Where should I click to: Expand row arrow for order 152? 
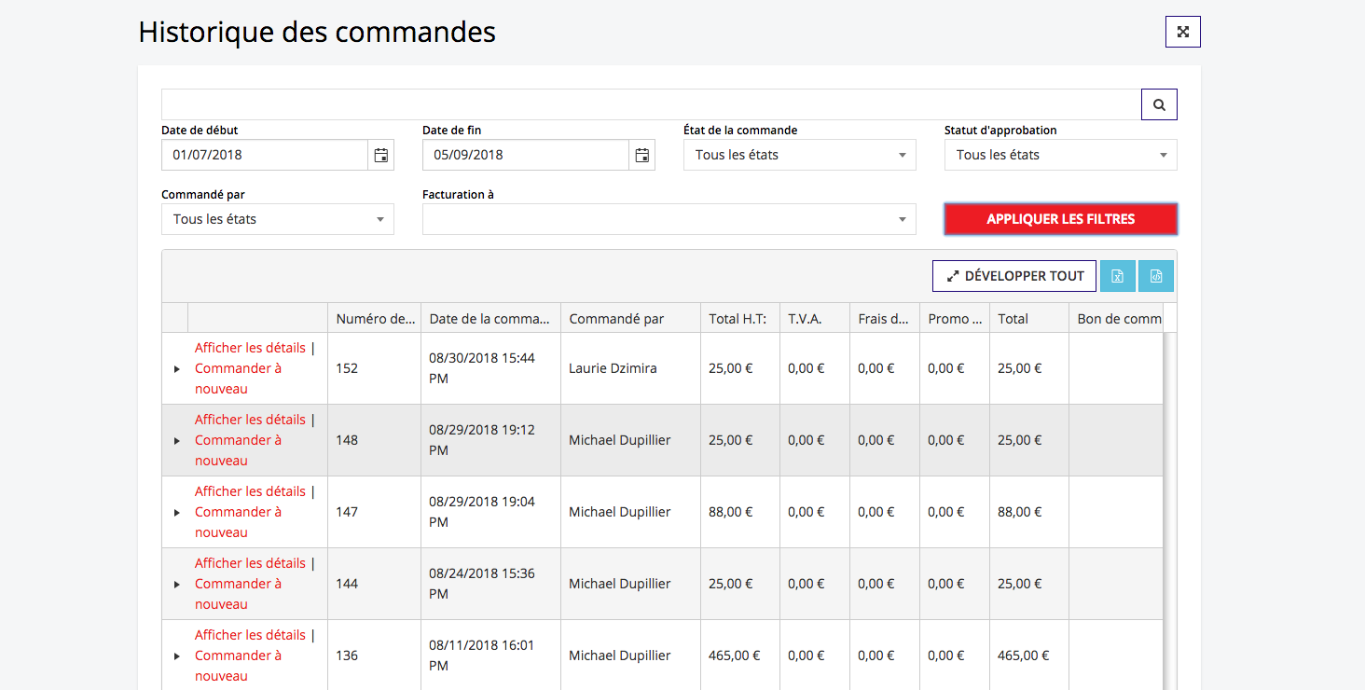click(x=176, y=369)
